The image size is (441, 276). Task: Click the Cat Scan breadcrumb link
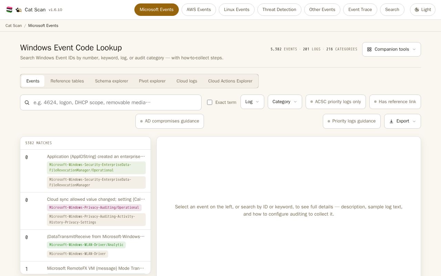[x=13, y=26]
